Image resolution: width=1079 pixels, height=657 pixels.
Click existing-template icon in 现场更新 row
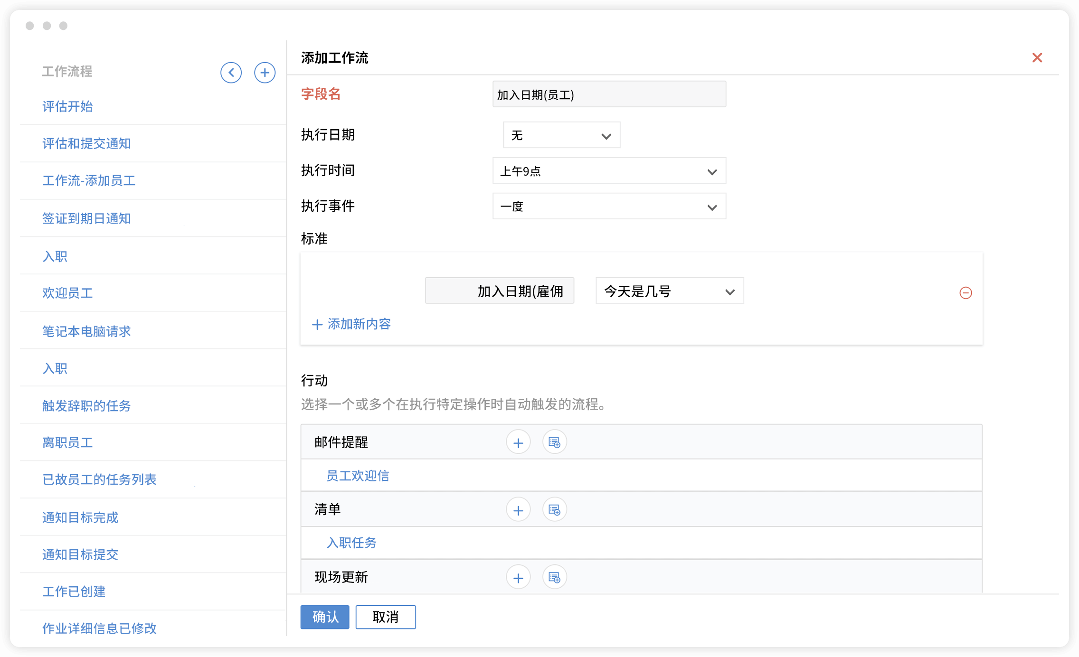pos(554,577)
